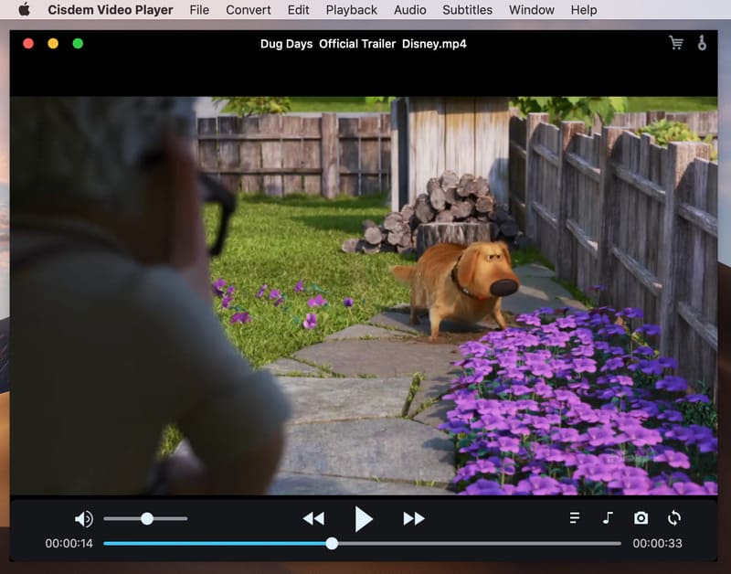Take a snapshot with the camera icon
The width and height of the screenshot is (731, 574).
(x=641, y=518)
